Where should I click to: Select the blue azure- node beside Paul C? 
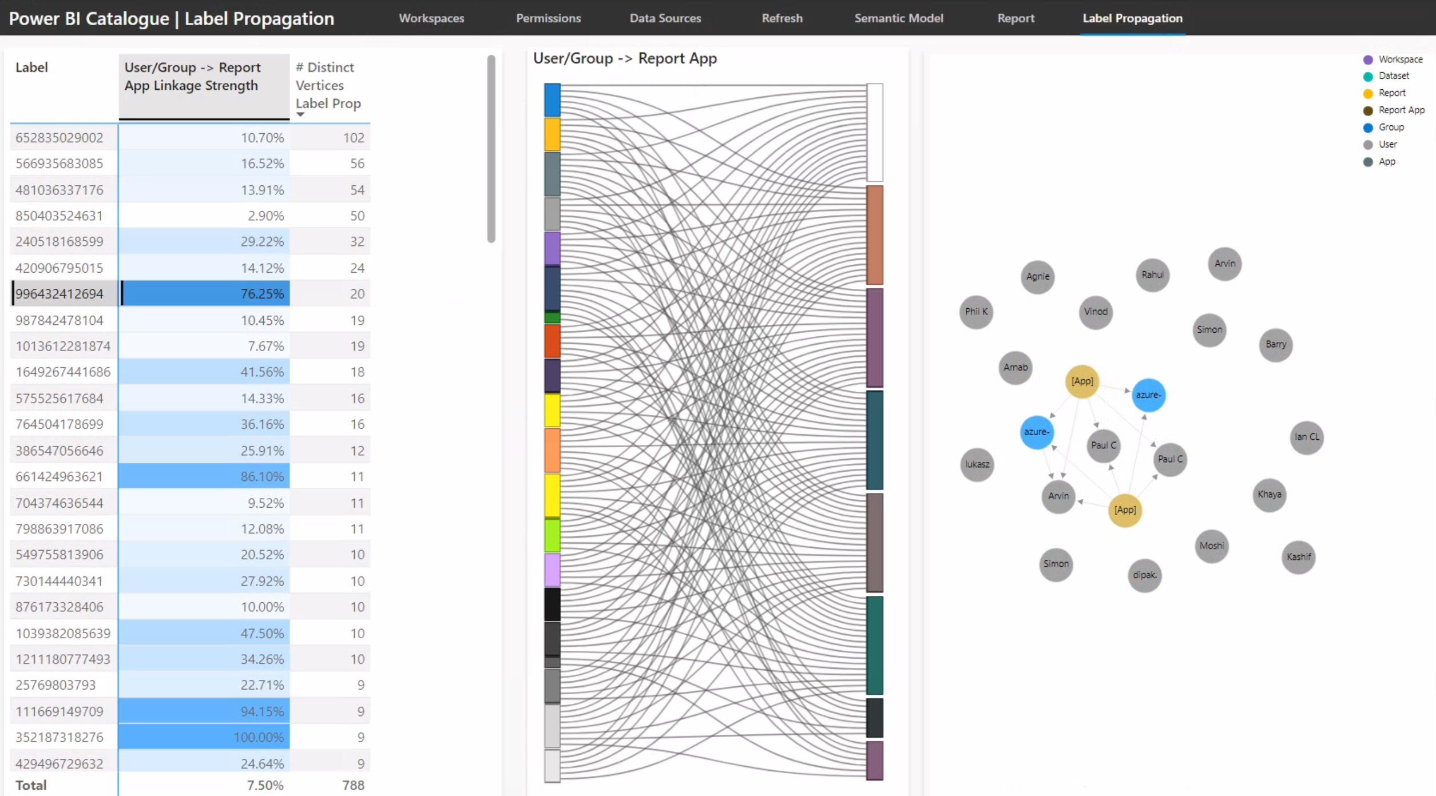[x=1036, y=432]
